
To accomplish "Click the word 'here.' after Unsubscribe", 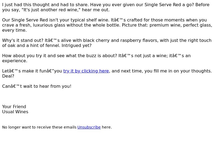I will (107, 127).
